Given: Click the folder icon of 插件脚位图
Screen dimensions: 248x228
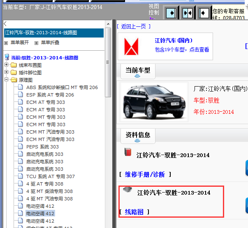Looking at the screenshot, I should click(x=14, y=72).
